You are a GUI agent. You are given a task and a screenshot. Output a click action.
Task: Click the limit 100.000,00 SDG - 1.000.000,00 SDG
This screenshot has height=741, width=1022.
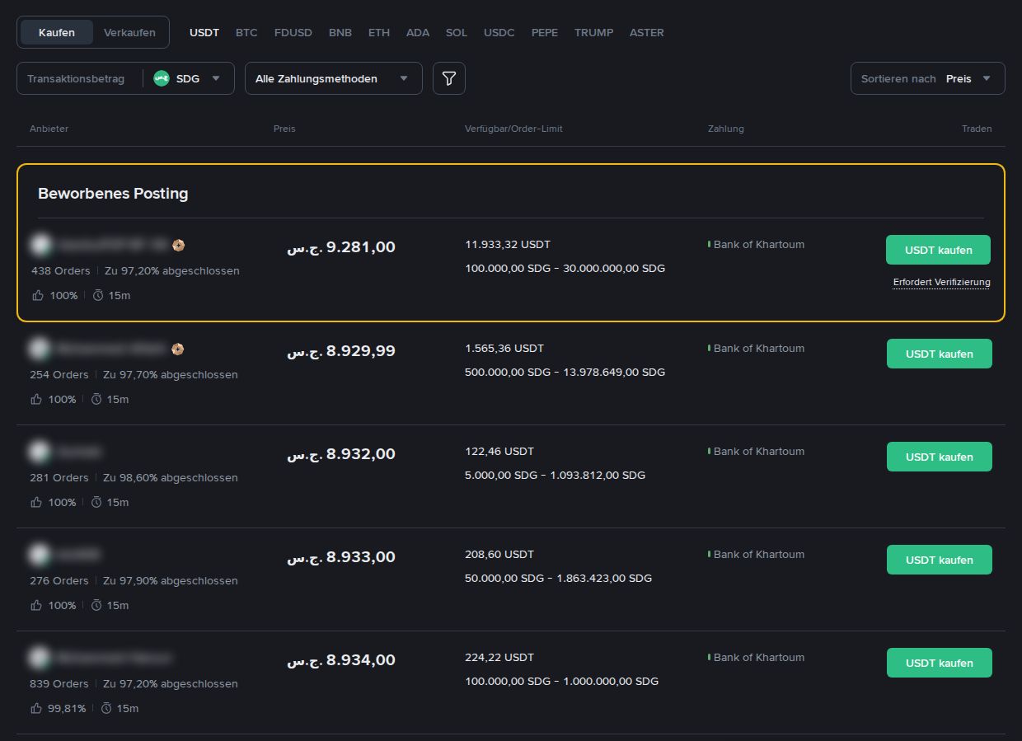click(561, 682)
